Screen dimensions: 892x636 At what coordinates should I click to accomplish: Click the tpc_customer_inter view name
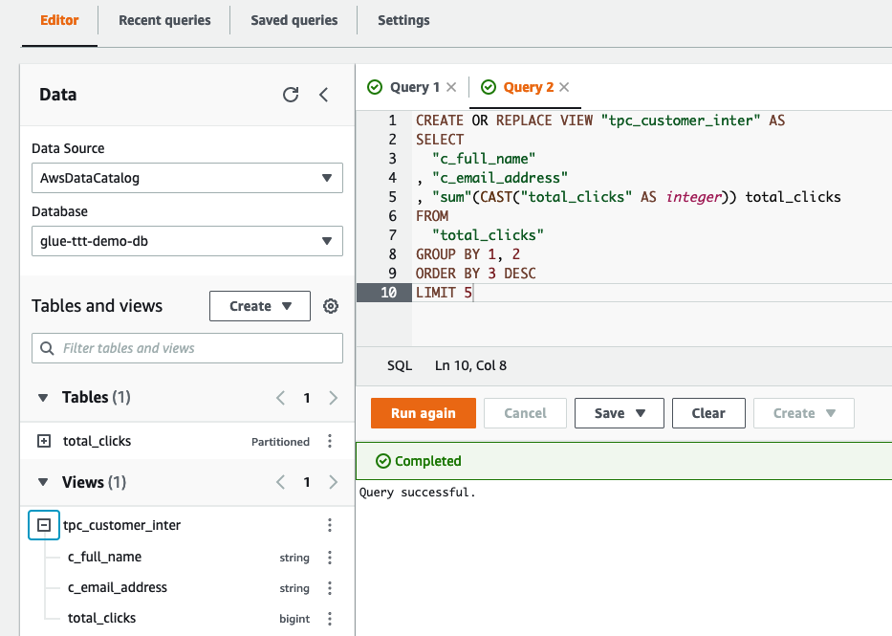pos(121,525)
